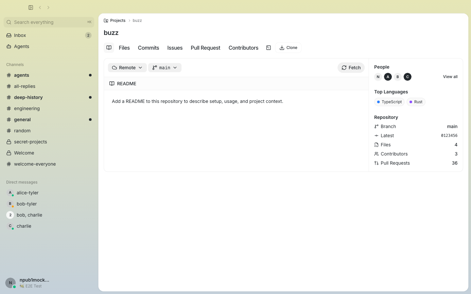Click the buzz project title
Viewport: 471px width, 294px height.
coord(111,33)
